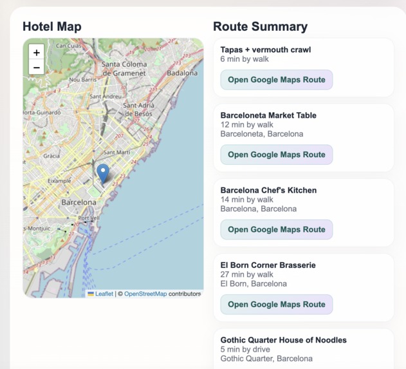This screenshot has width=406, height=369.
Task: Click the Barcelona city label on the map
Action: [x=78, y=202]
